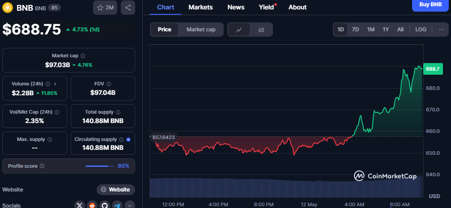451x208 pixels.
Task: Click the FDV info icon
Action: [109, 84]
